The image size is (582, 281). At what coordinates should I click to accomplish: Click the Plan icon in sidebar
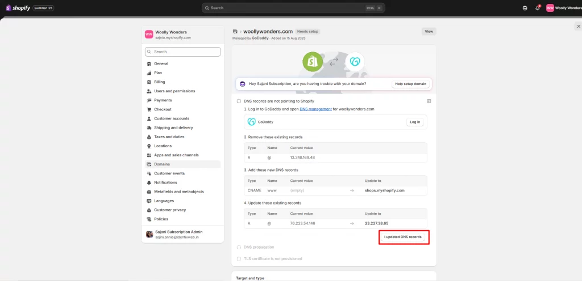(149, 73)
